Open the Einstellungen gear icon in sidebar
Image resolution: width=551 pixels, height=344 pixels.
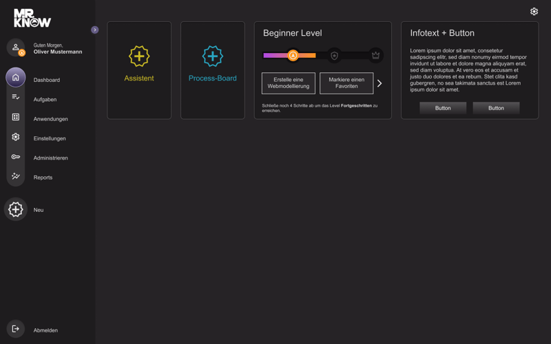15,137
